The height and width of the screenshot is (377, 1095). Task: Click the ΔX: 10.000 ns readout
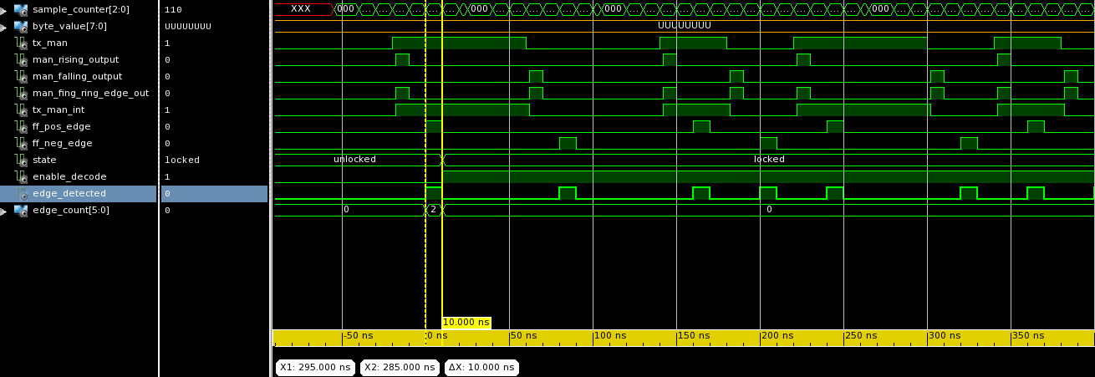point(480,367)
